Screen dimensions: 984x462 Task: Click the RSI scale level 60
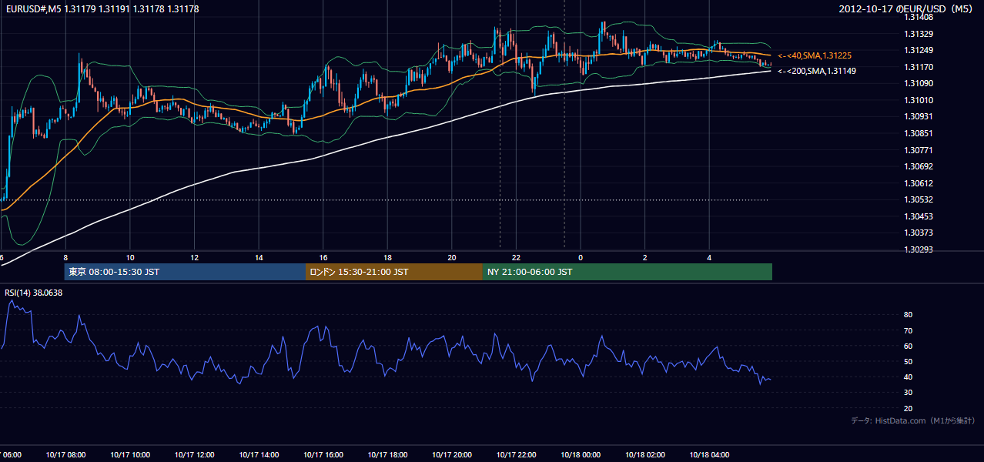pos(909,346)
